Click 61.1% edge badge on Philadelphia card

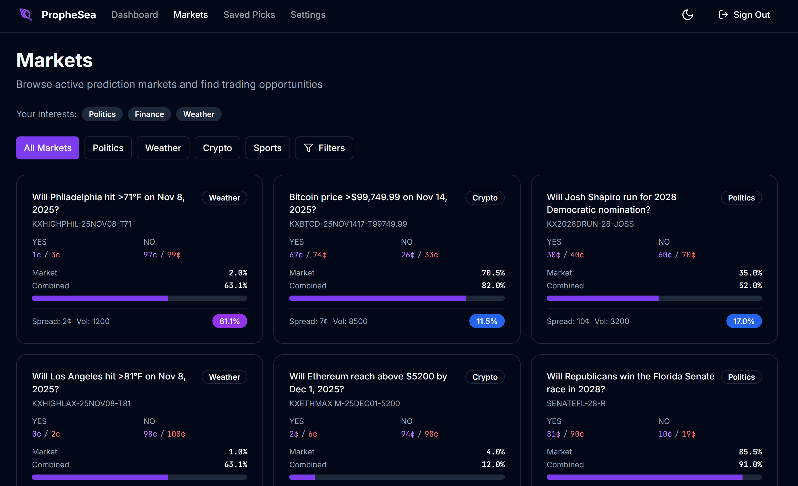(x=229, y=321)
